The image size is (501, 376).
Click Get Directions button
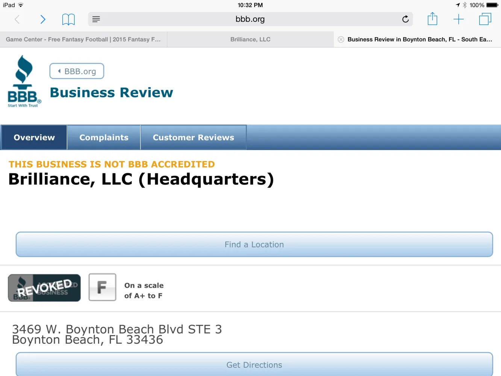pos(254,364)
